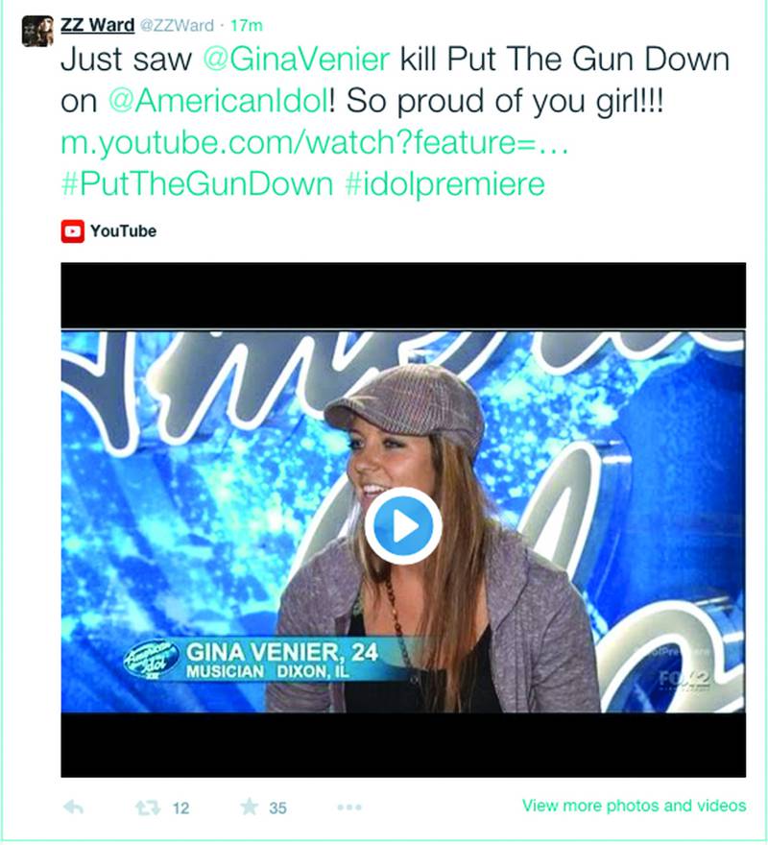
Task: Play the Gina Venier video
Action: tap(403, 525)
